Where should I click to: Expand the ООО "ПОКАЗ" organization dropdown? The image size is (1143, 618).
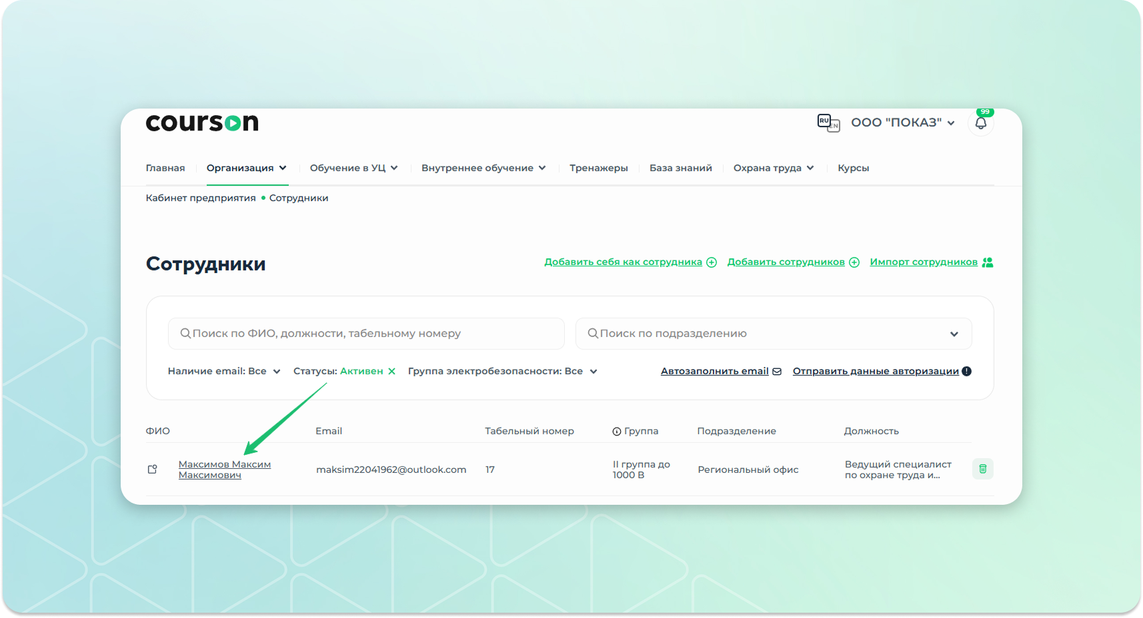pos(902,123)
